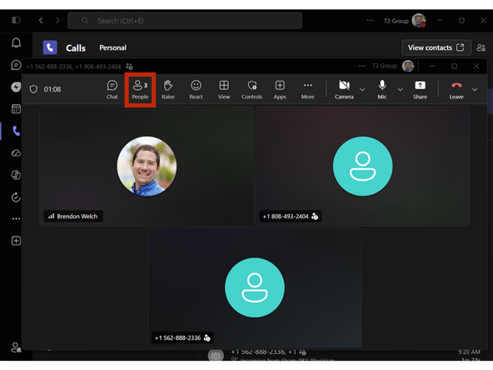Select Brendon Welch's video tile avatar
493x370 pixels.
pyautogui.click(x=147, y=166)
